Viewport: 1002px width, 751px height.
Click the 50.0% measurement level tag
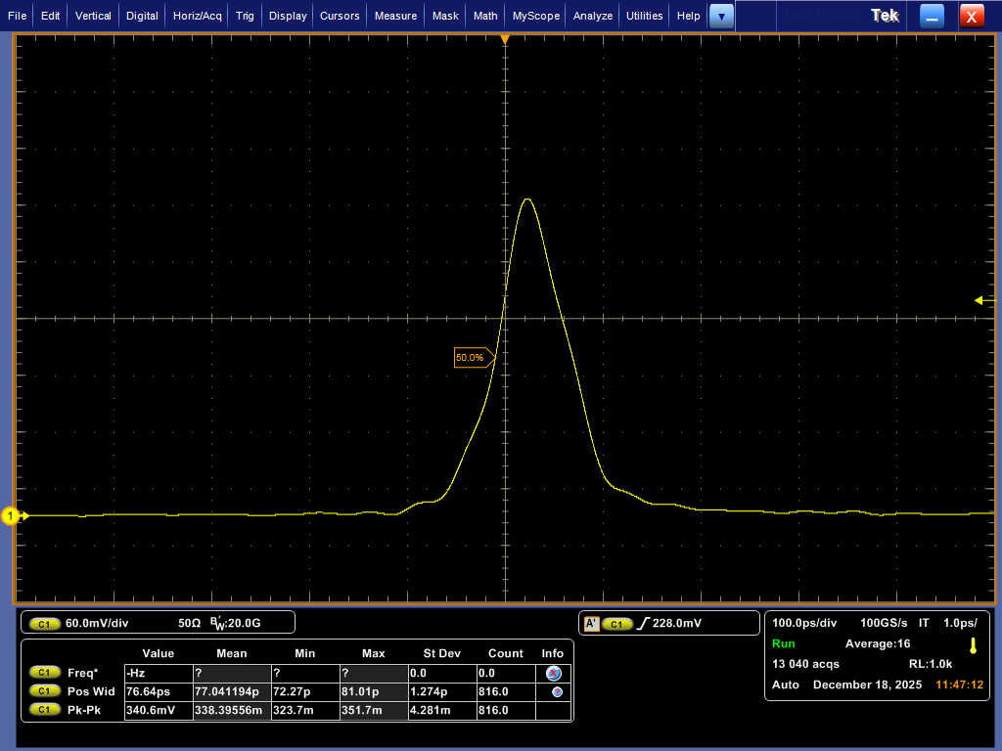pyautogui.click(x=471, y=358)
